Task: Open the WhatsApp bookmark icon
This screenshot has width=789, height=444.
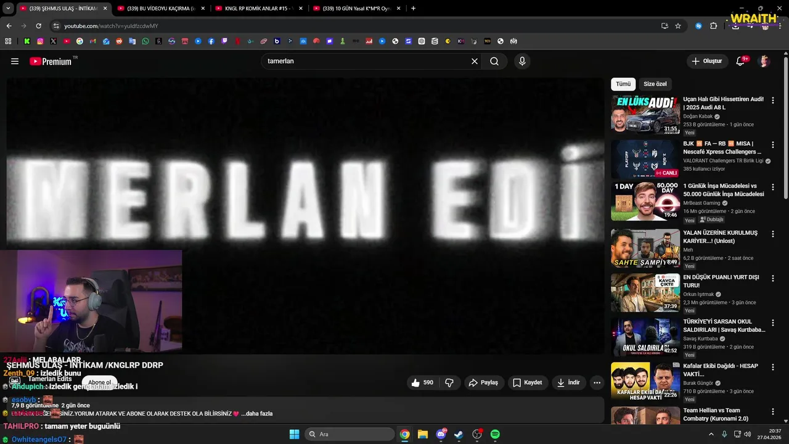Action: [145, 41]
